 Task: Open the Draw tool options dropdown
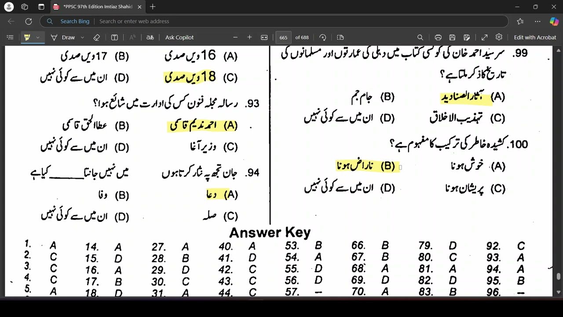tap(83, 37)
